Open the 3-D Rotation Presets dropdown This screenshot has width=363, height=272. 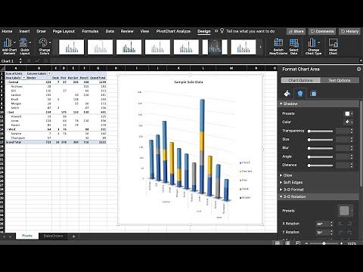click(346, 211)
